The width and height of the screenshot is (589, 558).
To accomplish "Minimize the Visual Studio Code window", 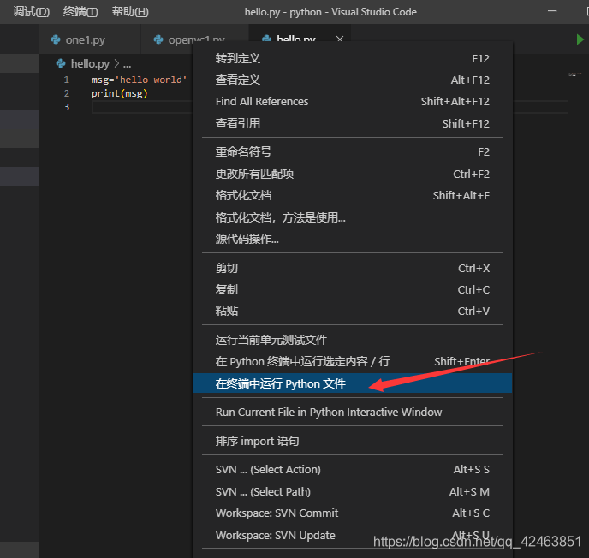I will (552, 11).
